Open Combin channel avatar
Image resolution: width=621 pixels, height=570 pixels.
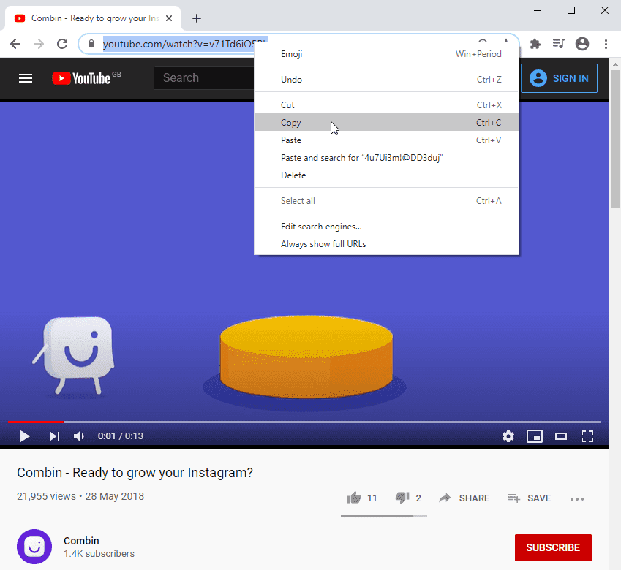pyautogui.click(x=34, y=547)
